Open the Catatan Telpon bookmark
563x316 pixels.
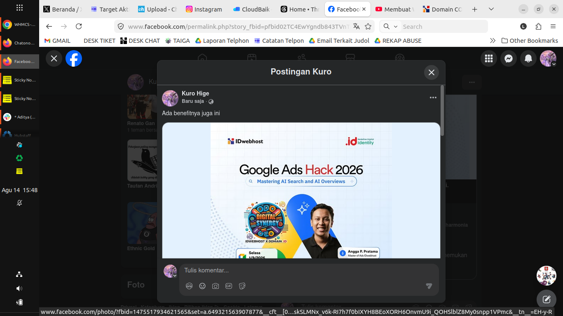279,41
